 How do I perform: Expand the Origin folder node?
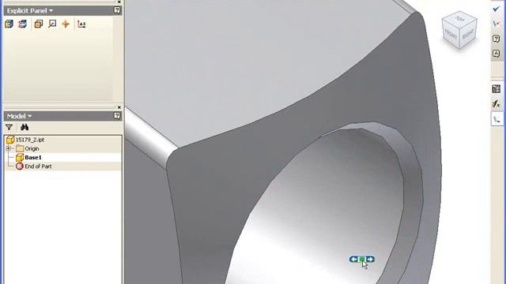[9, 148]
